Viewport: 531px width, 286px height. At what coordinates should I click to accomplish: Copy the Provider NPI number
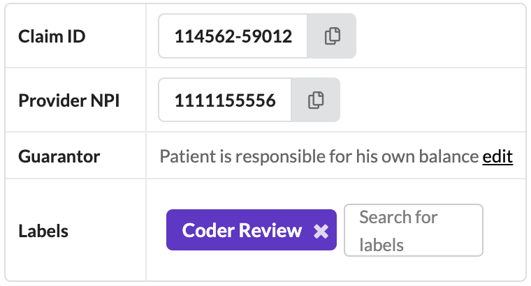click(317, 100)
